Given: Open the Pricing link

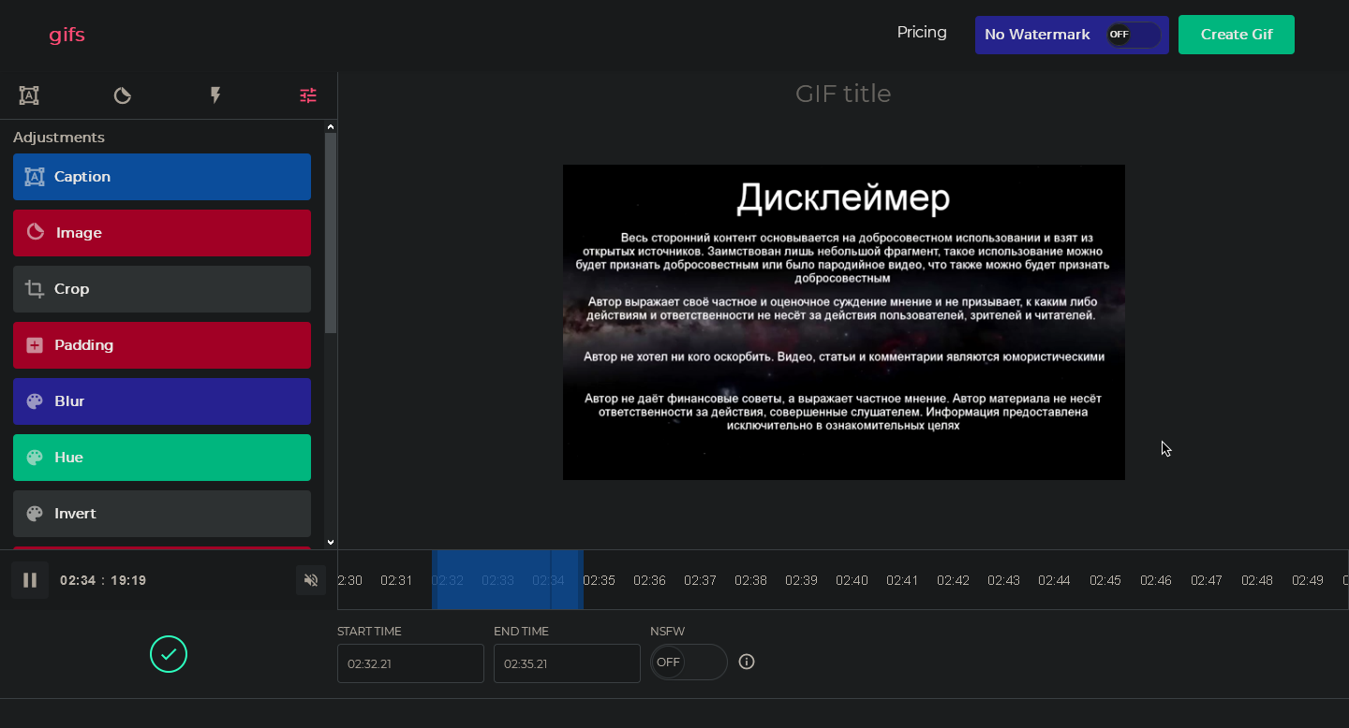Looking at the screenshot, I should (x=922, y=32).
